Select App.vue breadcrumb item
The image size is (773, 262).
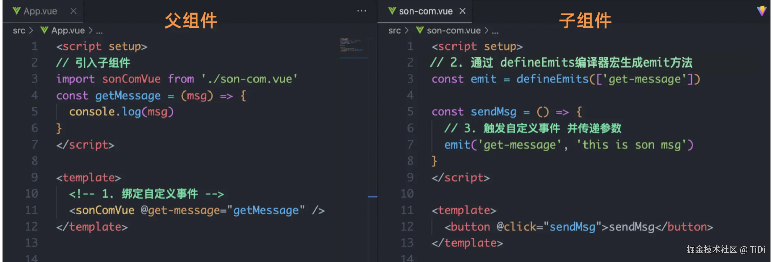68,31
